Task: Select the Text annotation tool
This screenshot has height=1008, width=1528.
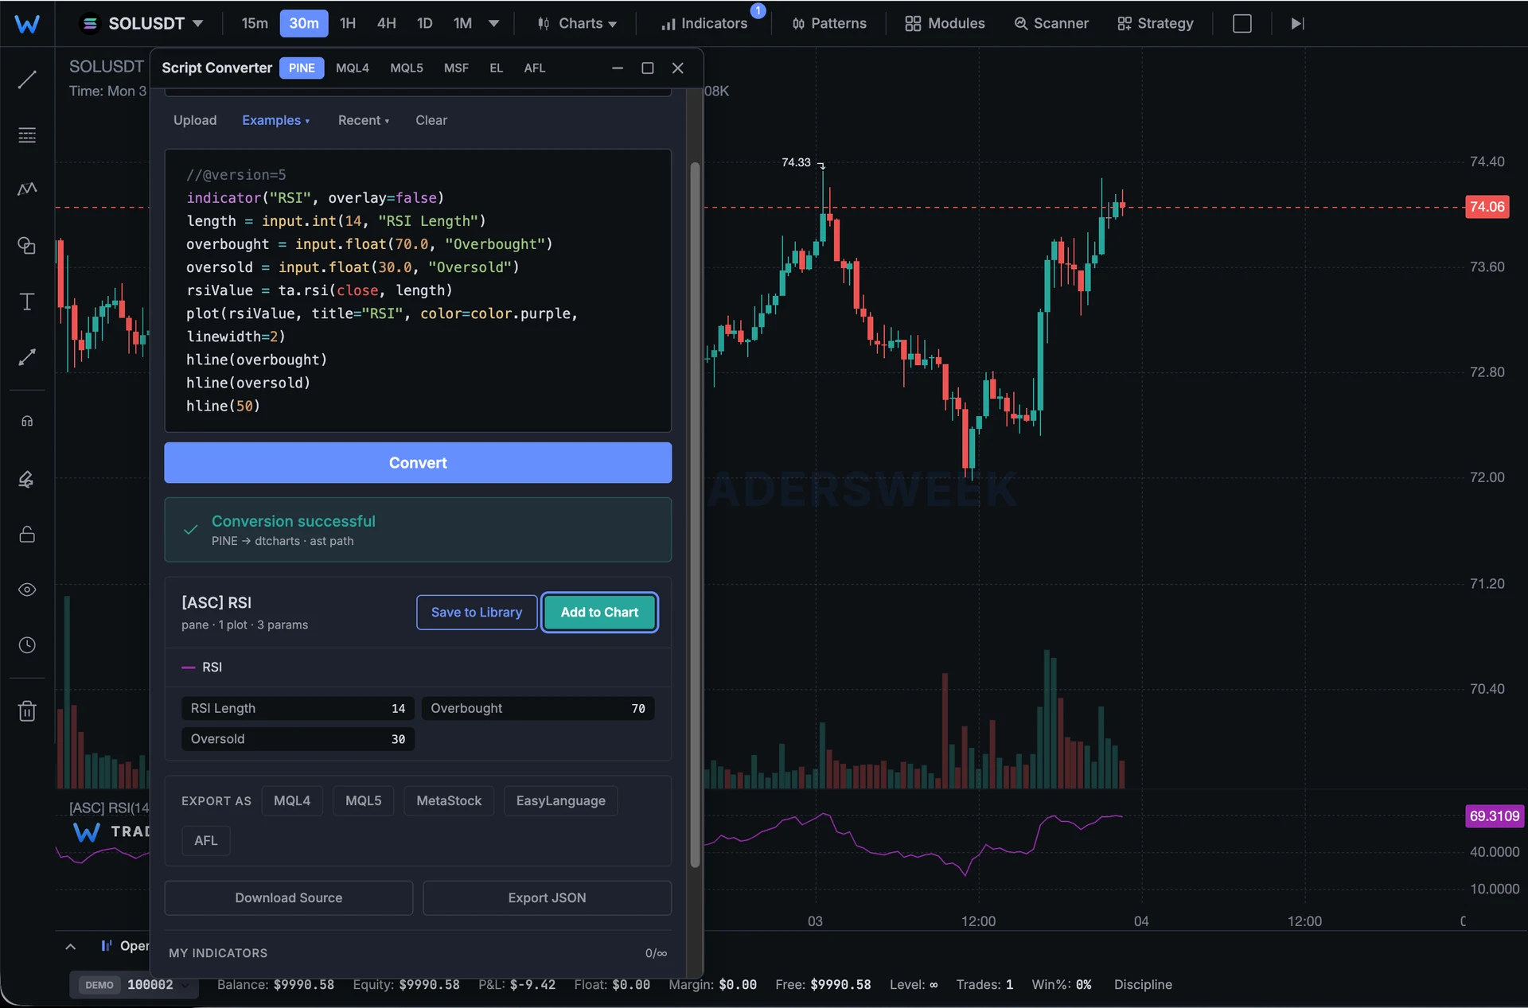Action: [x=27, y=302]
